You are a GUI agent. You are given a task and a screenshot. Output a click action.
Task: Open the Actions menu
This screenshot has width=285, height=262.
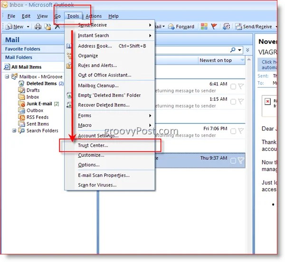[94, 16]
